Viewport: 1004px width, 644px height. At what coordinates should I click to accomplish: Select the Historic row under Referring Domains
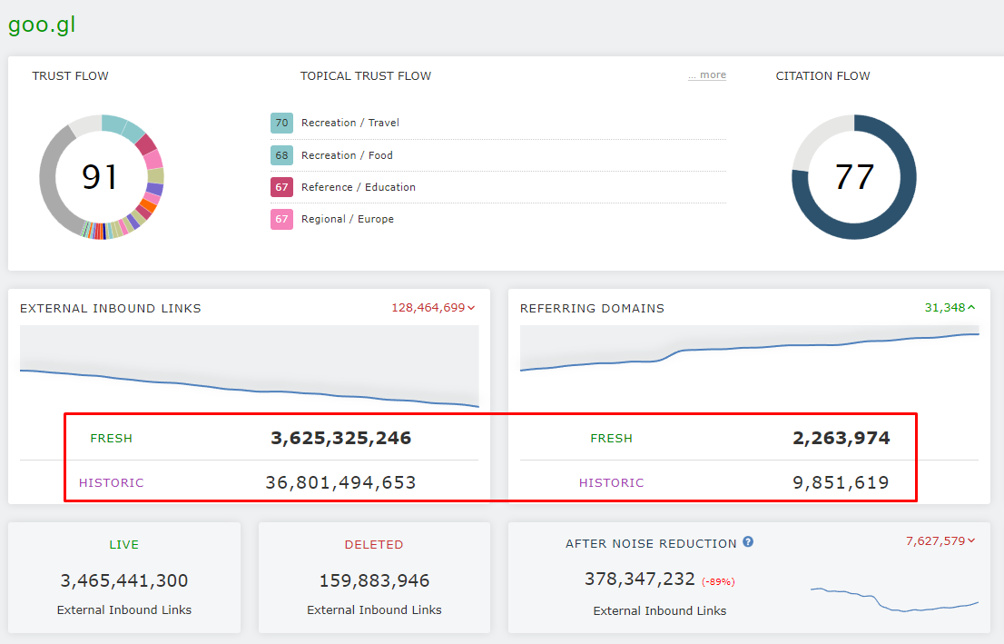pos(748,482)
